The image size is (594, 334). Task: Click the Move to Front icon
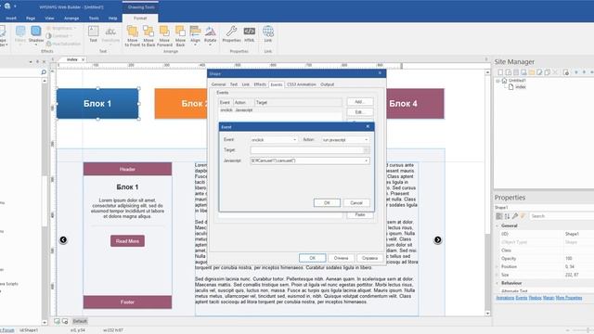(132, 32)
